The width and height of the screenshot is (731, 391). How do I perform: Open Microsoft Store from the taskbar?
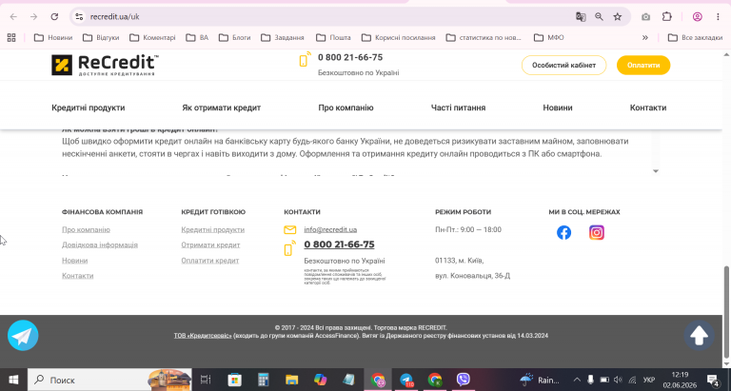click(x=234, y=380)
